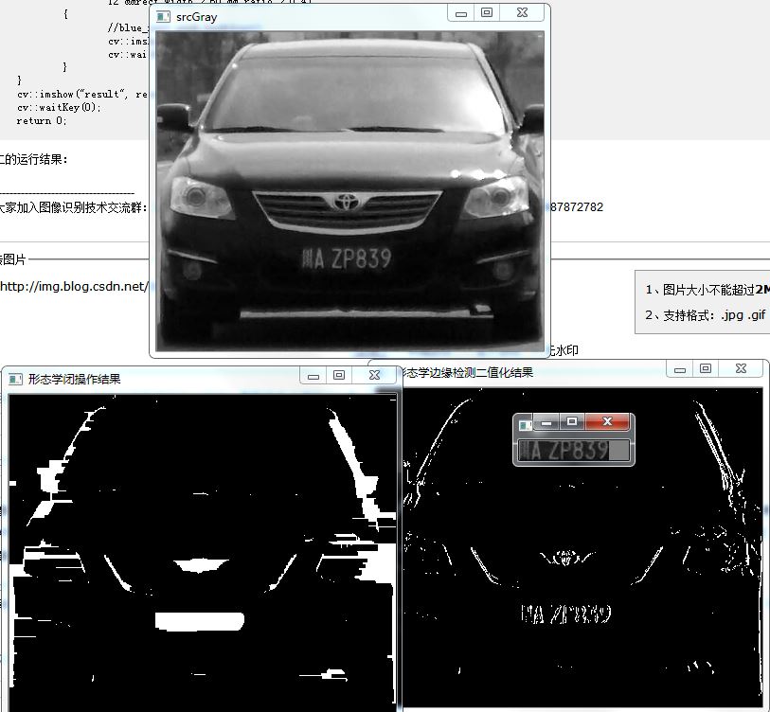Viewport: 770px width, 712px height.
Task: Maximize the srcGray window
Action: click(487, 13)
